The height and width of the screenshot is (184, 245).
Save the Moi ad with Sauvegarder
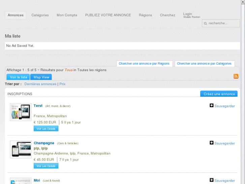point(224,181)
